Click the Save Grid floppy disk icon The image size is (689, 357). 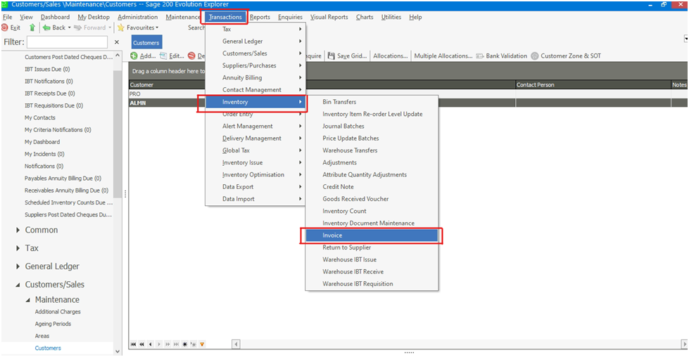click(x=331, y=56)
